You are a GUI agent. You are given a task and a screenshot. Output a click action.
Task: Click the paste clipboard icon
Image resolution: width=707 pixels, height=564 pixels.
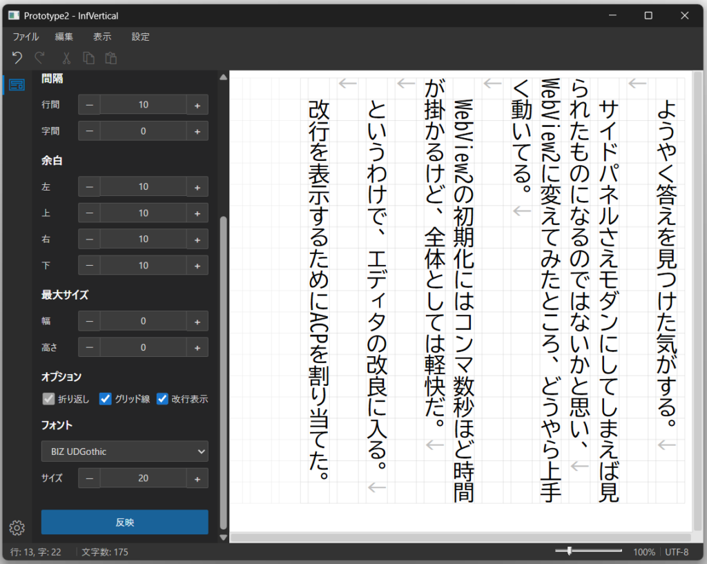pos(110,59)
